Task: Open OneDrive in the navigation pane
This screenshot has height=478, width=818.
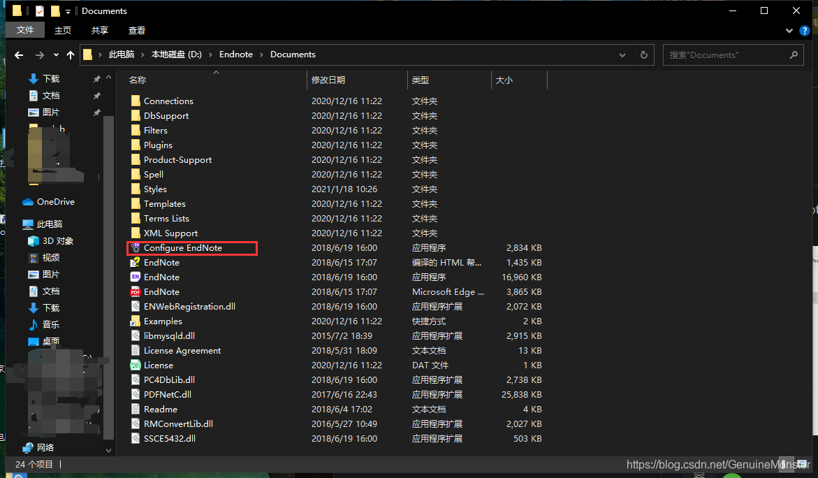Action: [48, 201]
